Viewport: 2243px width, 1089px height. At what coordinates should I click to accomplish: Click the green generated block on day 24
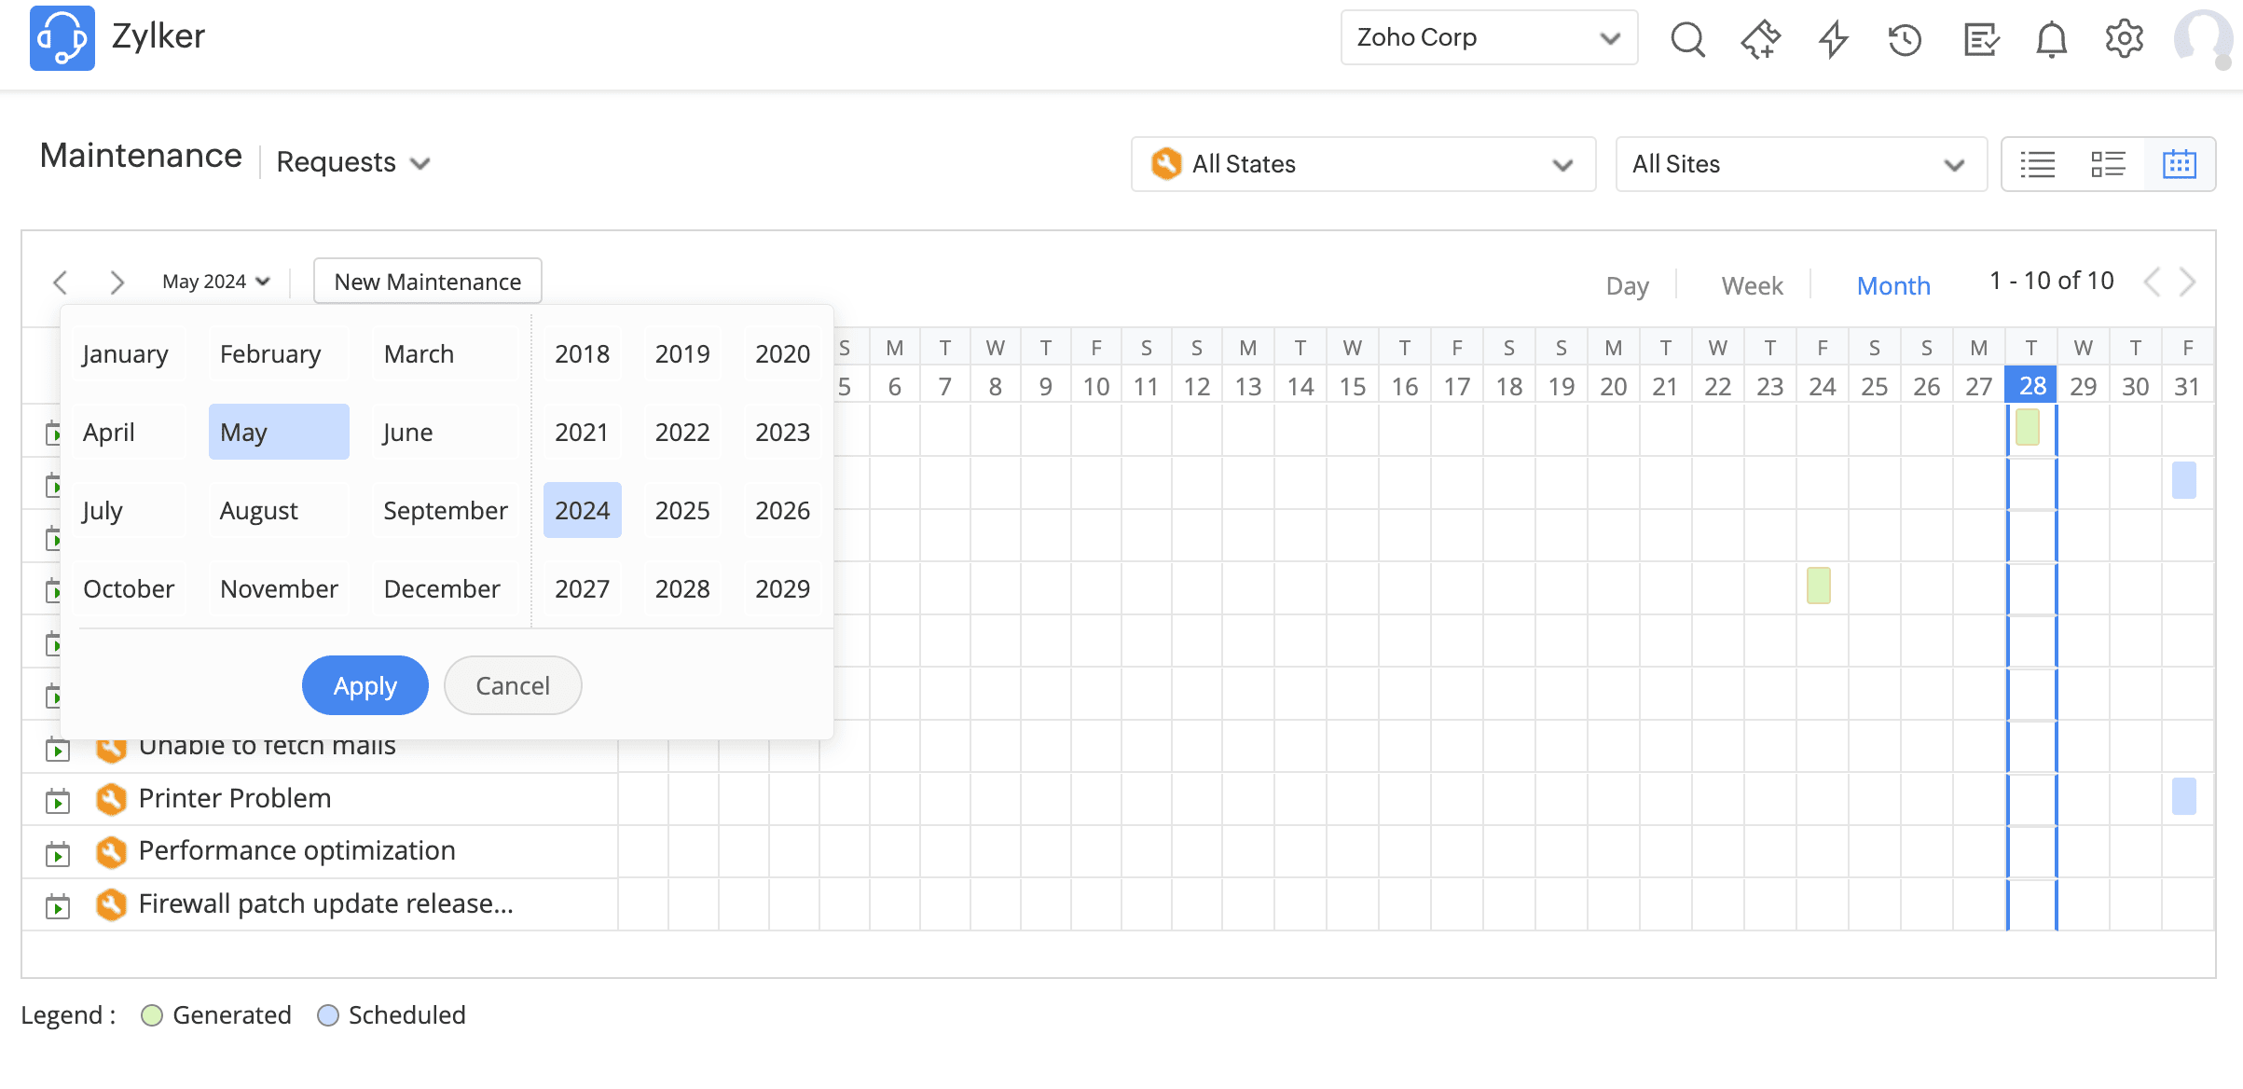click(1818, 586)
